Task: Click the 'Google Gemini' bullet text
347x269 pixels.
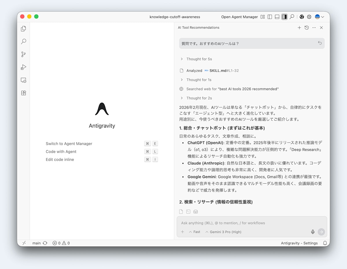Action: click(x=202, y=176)
